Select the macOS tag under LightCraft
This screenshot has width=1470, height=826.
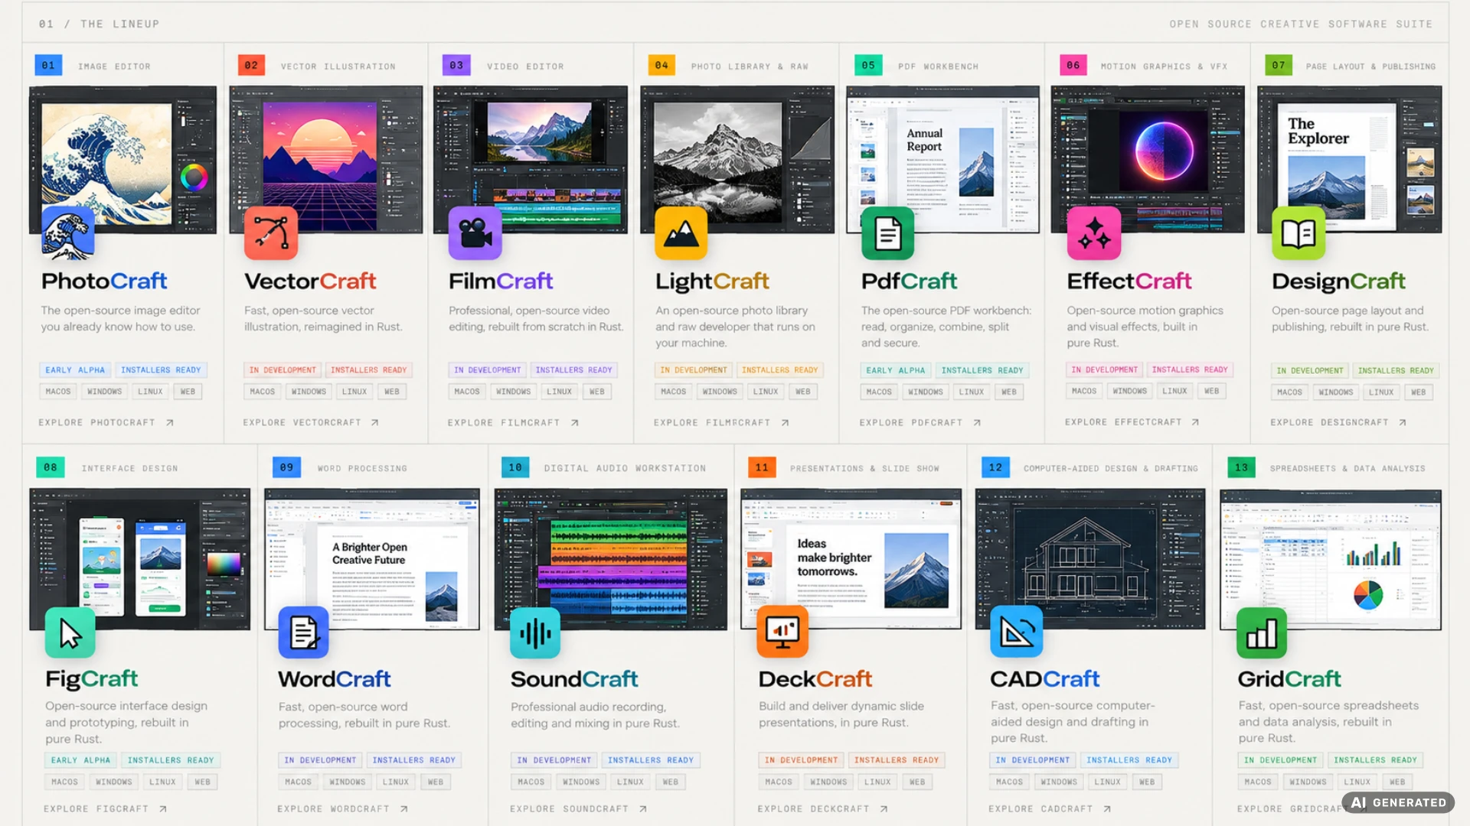click(674, 392)
